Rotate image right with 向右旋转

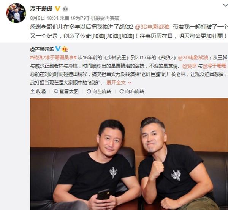click(132, 91)
